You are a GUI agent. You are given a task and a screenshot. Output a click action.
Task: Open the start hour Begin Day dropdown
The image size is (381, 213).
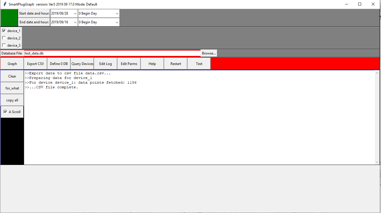coord(117,13)
